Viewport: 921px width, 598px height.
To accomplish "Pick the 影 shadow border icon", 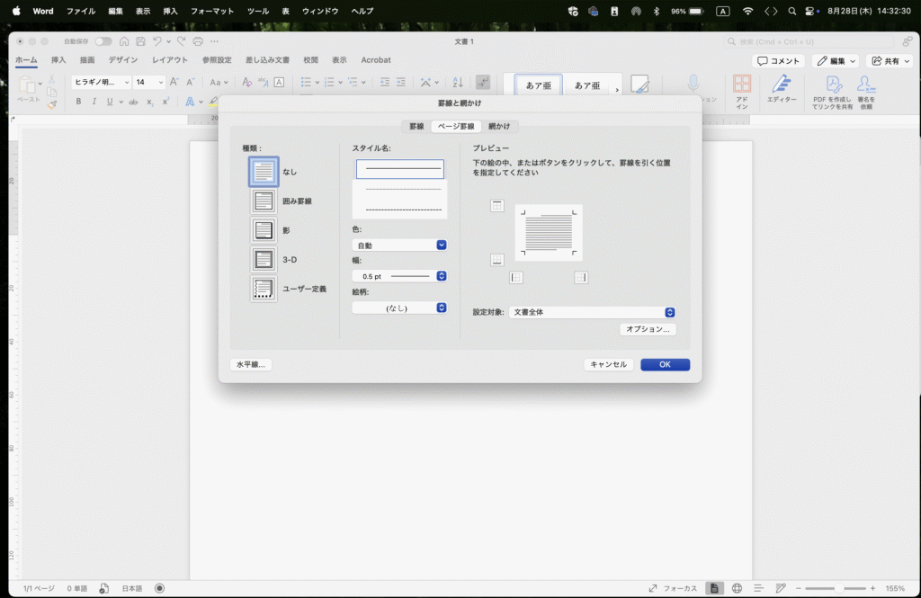I will click(264, 230).
